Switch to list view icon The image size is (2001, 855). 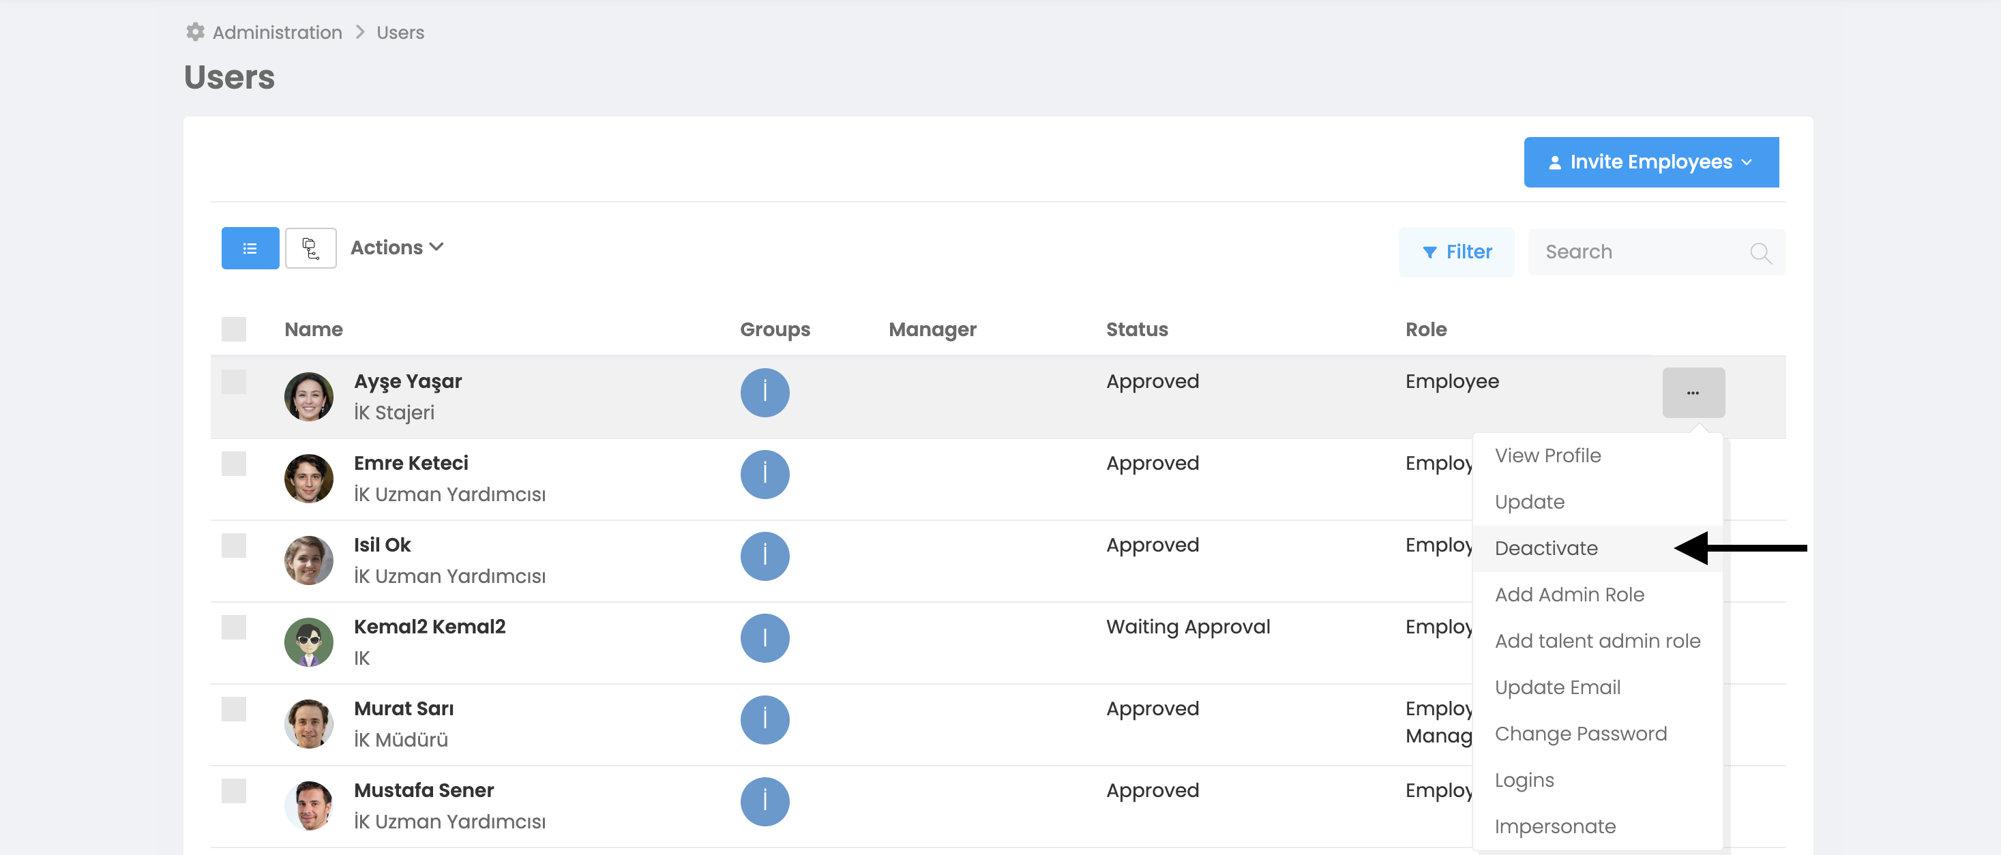click(250, 248)
